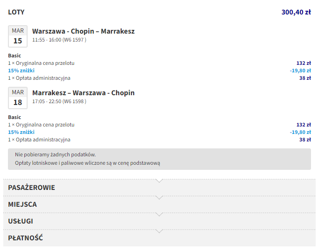Expand the MIEJSCA section

coord(22,204)
